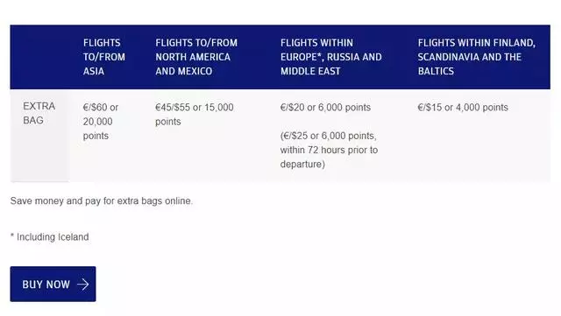
Task: Click the word BALTICS in the header
Action: point(436,71)
